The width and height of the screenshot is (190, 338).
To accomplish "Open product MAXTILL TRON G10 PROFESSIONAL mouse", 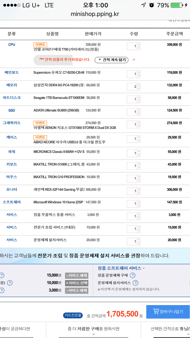I will tap(59, 177).
